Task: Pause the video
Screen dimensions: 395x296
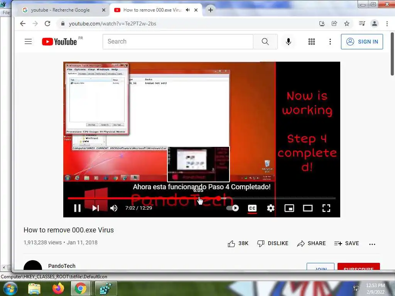Action: [x=77, y=208]
